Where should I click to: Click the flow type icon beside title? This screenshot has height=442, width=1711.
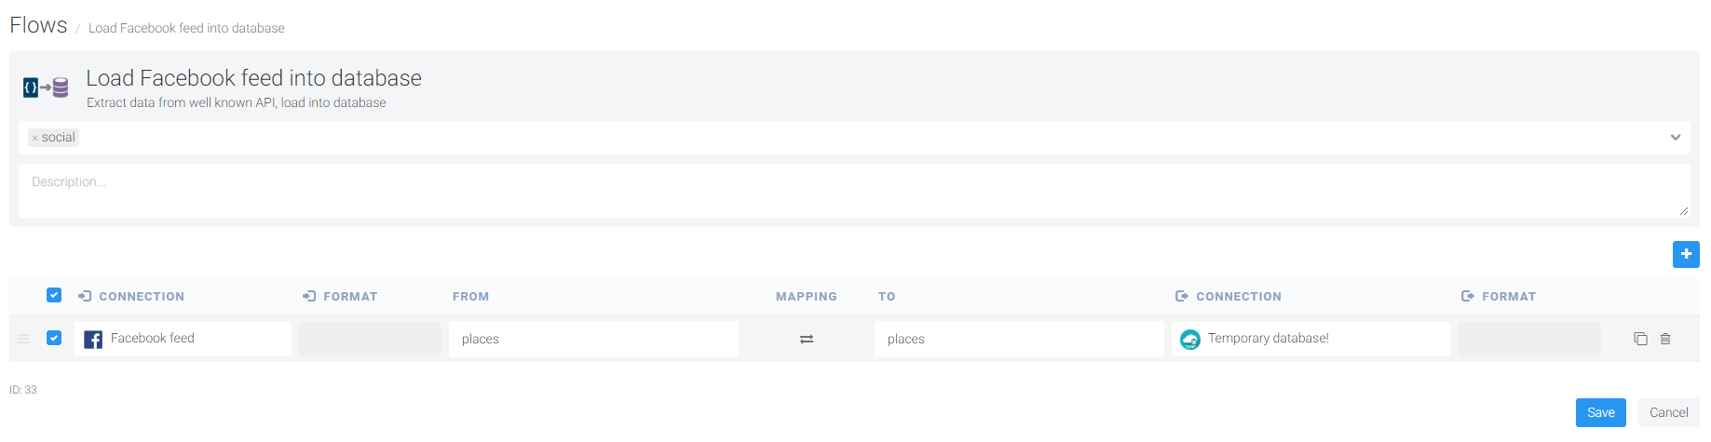coord(46,87)
